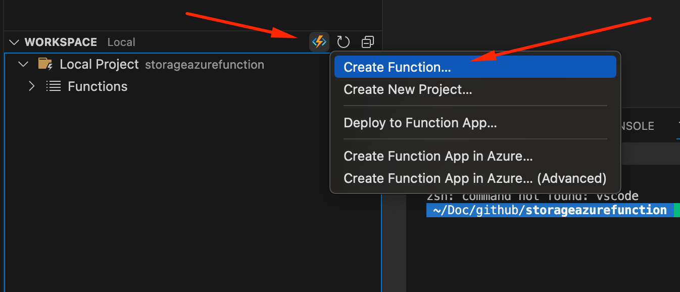Click the Local label beside WORKSPACE
The image size is (680, 292).
pos(121,42)
